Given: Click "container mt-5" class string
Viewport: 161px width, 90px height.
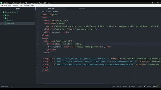Looking at the screenshot, I should 65,41.
